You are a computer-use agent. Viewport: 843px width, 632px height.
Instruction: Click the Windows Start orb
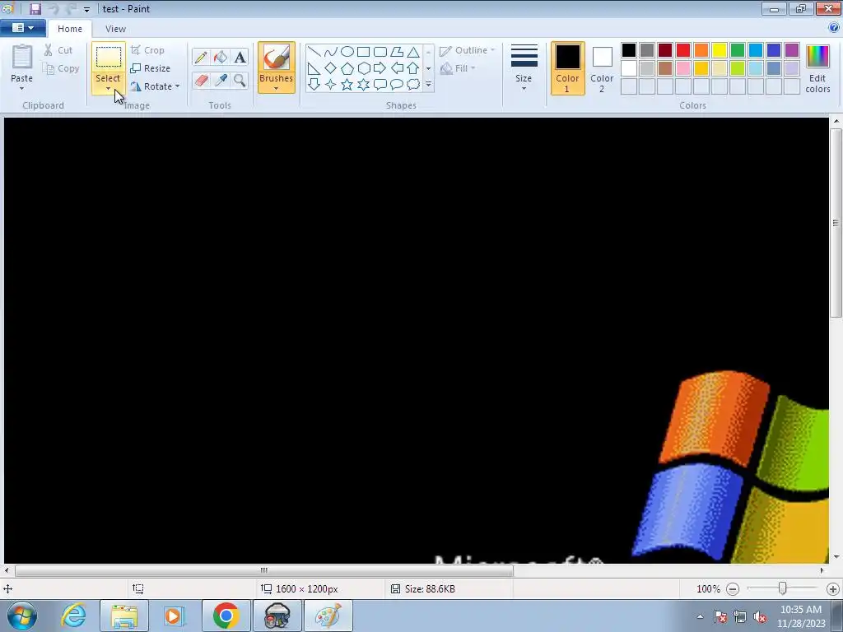click(x=22, y=616)
